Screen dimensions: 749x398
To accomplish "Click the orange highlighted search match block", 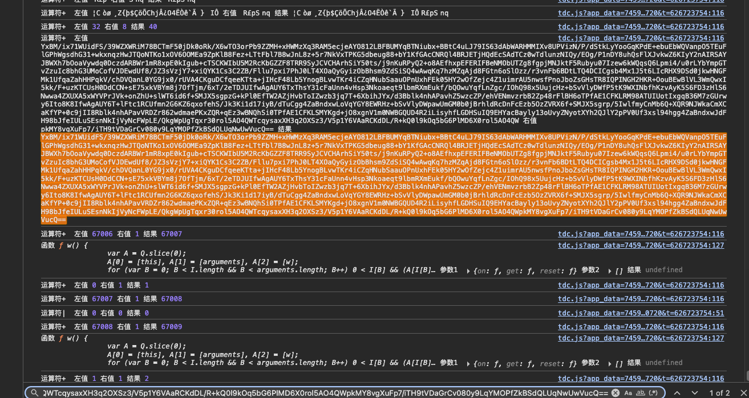I will tap(384, 179).
